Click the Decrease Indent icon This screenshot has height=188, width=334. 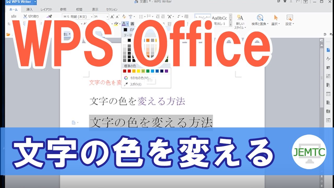click(x=158, y=16)
